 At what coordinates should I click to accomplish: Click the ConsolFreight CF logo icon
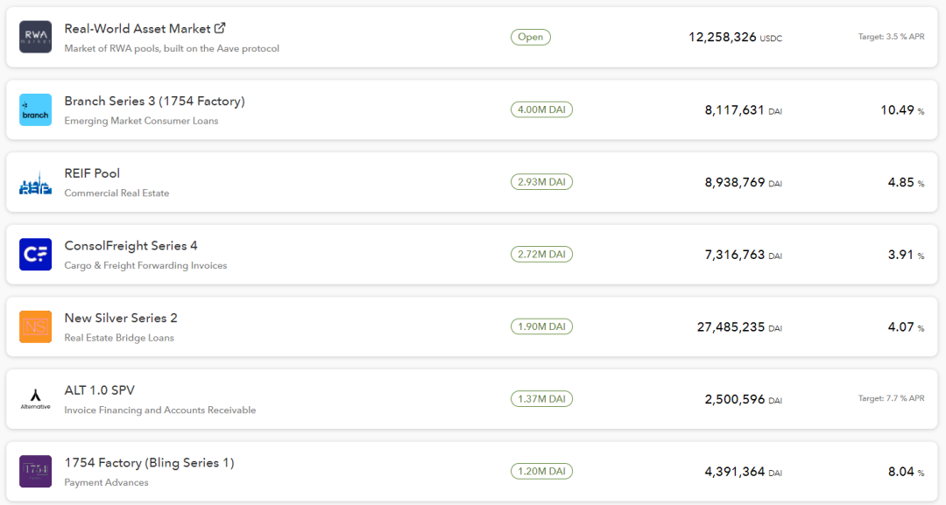(x=35, y=255)
